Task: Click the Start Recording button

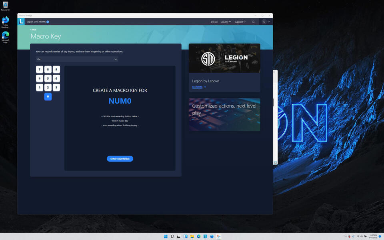Action: coord(120,159)
